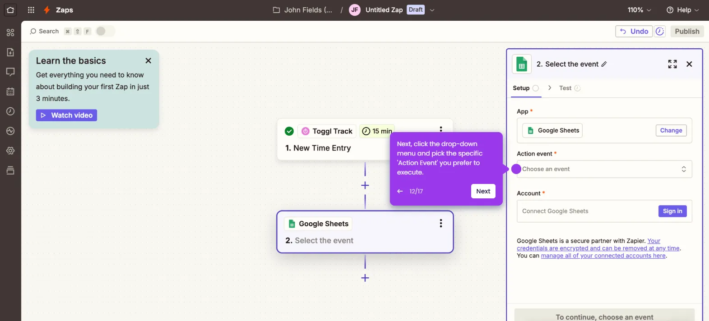This screenshot has width=709, height=321.
Task: Open the sidebar calendar icon
Action: (10, 92)
